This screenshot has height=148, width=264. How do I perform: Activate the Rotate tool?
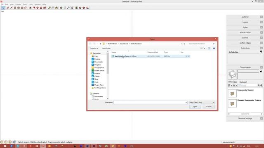click(x=41, y=8)
